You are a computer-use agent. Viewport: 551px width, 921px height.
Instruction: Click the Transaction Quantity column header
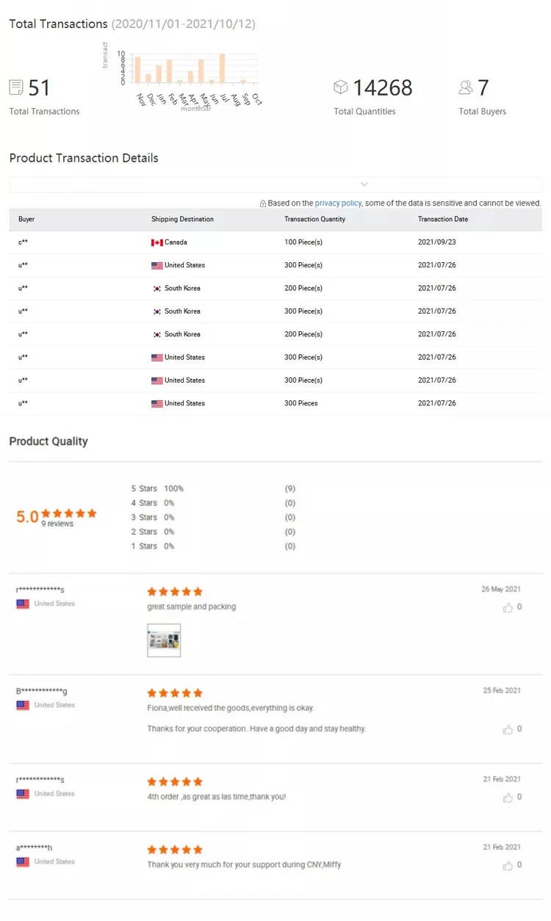pos(314,219)
